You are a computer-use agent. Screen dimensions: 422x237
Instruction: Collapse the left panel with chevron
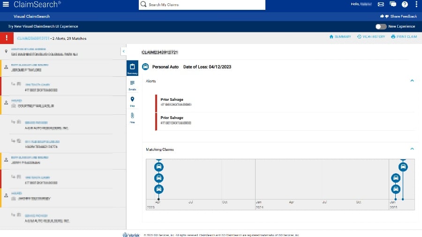coord(123,52)
